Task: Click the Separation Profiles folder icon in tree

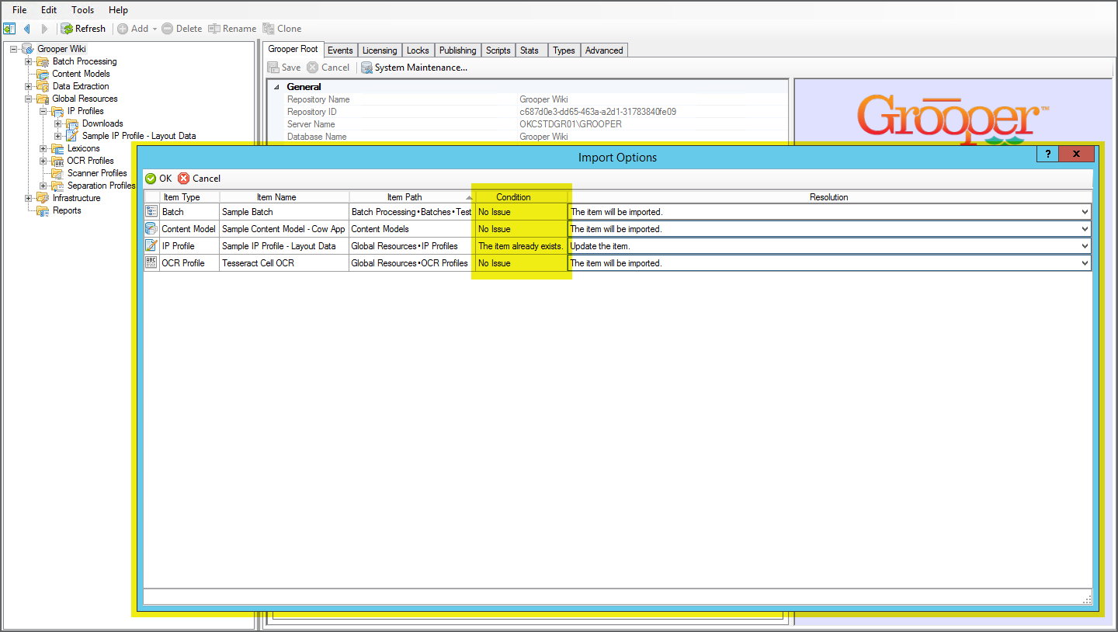Action: [57, 186]
